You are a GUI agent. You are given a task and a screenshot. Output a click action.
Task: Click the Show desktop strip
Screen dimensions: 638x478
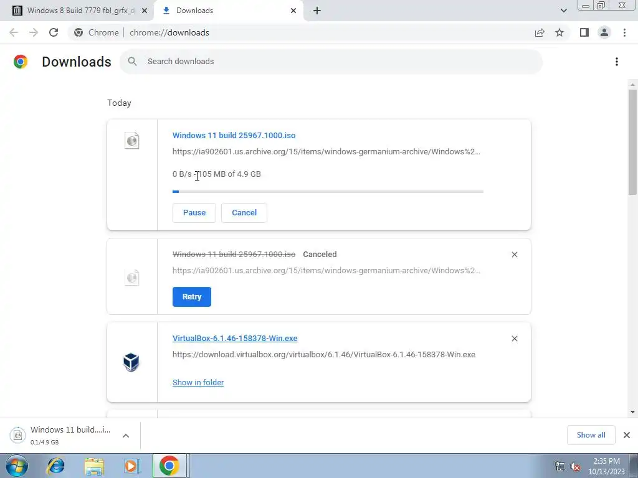(x=634, y=466)
